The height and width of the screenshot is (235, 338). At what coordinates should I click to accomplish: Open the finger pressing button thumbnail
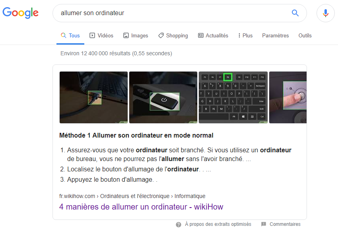288,97
